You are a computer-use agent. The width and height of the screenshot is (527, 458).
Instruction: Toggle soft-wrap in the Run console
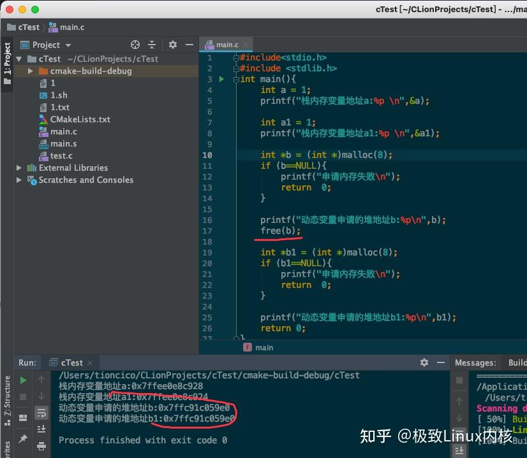[41, 413]
